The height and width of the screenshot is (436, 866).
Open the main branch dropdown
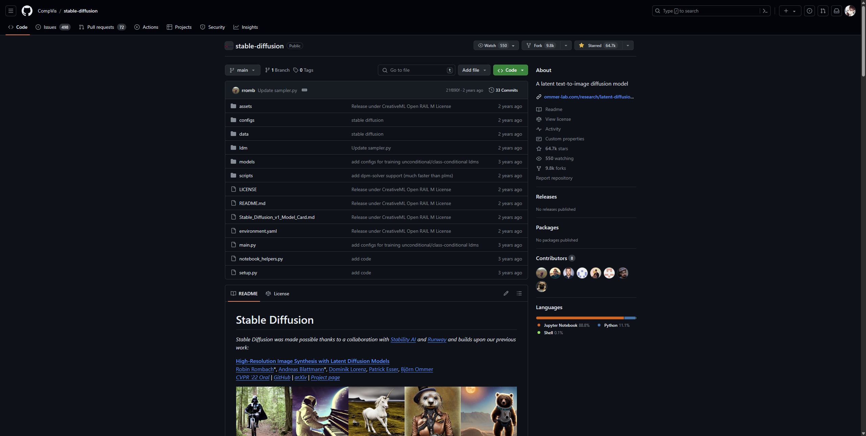tap(242, 70)
